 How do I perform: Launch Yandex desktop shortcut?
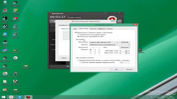pos(15,59)
